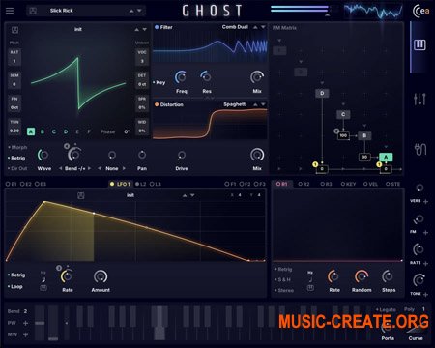Select oscillator C button
This screenshot has width=435, height=348.
pyautogui.click(x=54, y=131)
